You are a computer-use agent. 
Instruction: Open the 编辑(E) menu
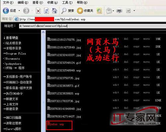click(23, 2)
